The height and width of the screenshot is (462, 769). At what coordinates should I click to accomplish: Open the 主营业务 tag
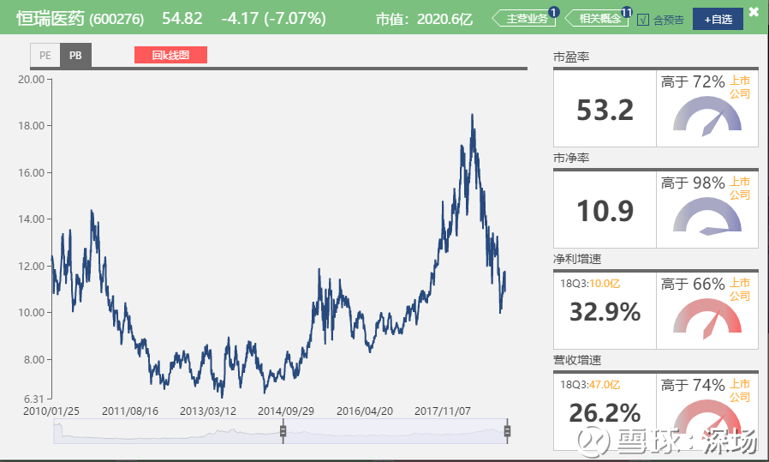524,19
